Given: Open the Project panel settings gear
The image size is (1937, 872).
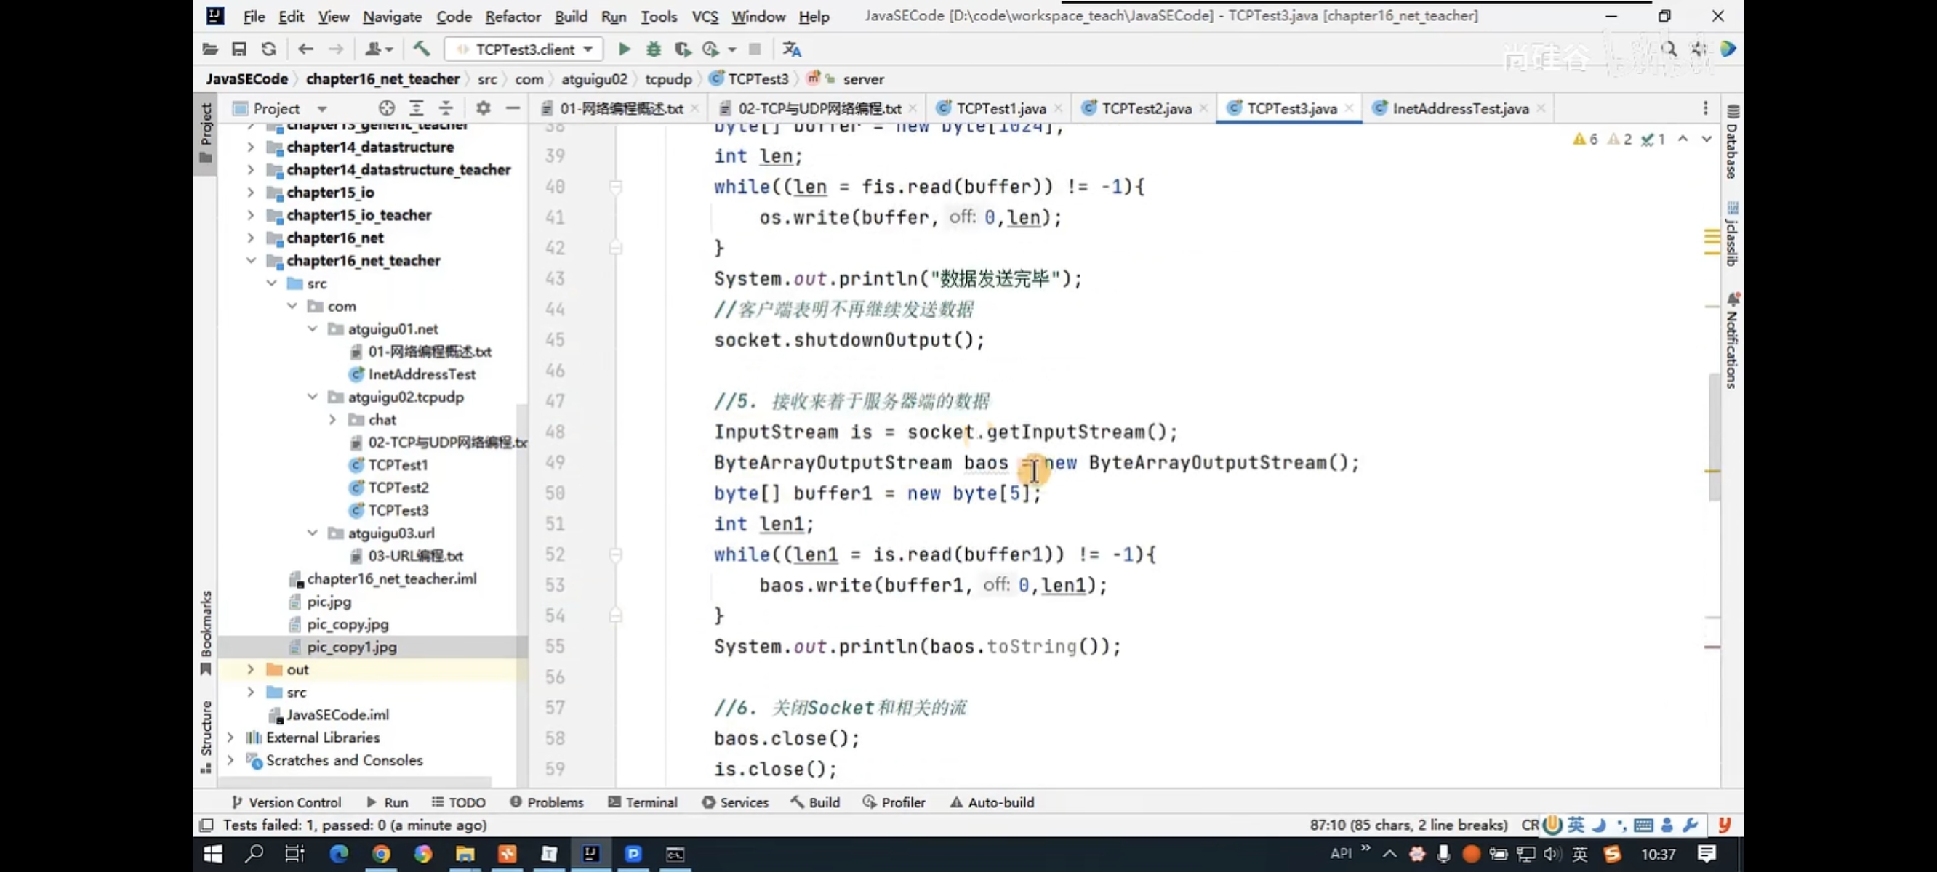Looking at the screenshot, I should click(483, 108).
